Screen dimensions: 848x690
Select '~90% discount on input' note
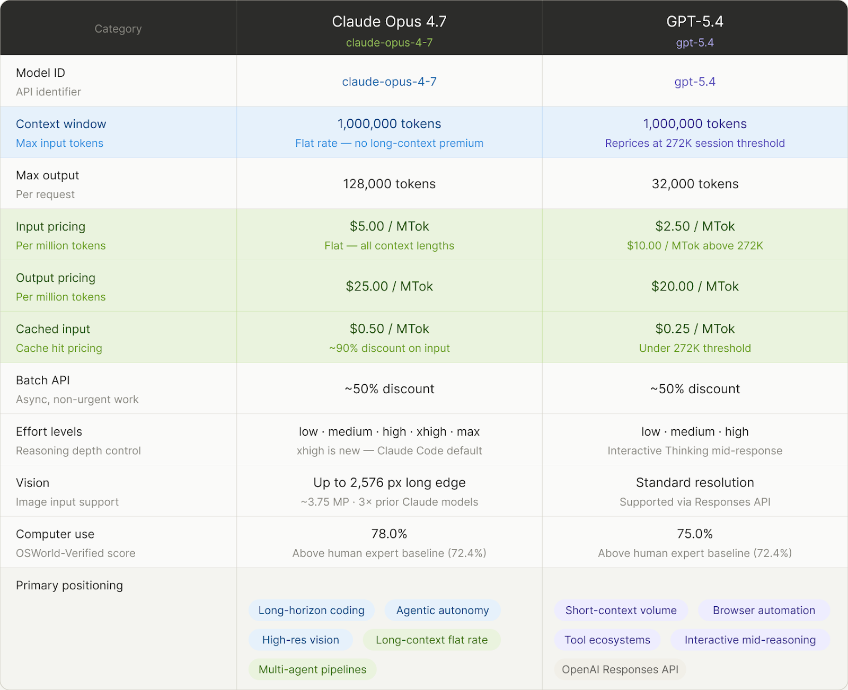(x=389, y=348)
